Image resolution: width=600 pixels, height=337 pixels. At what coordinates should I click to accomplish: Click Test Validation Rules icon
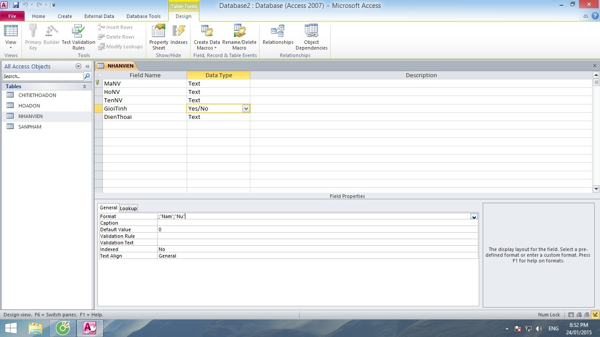point(78,37)
